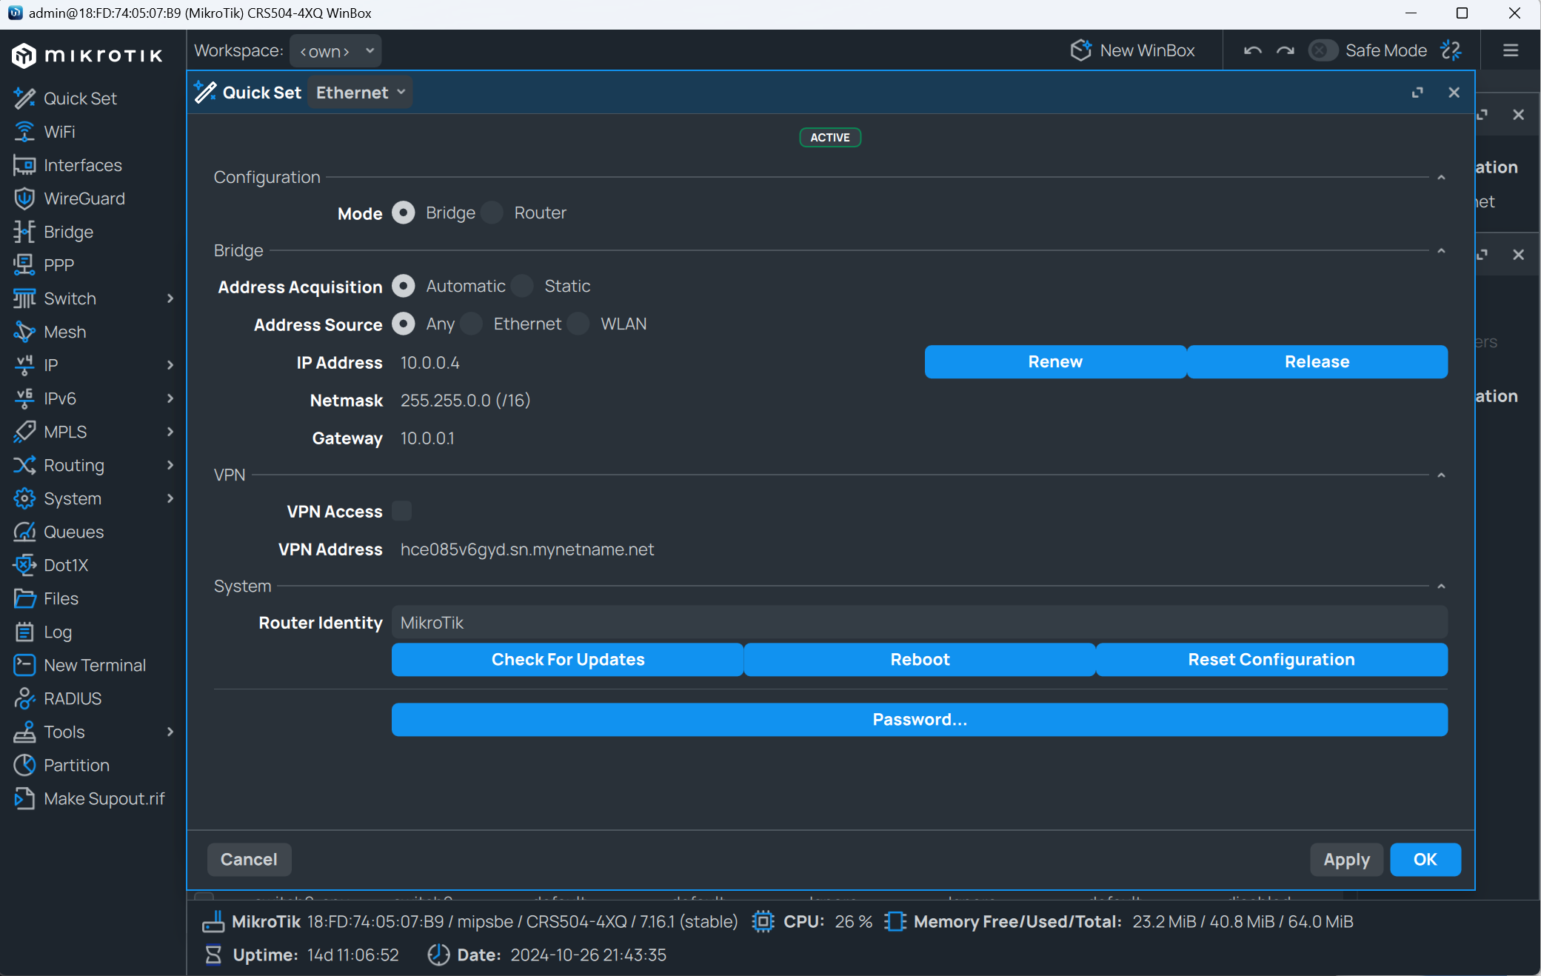This screenshot has width=1541, height=976.
Task: Click the Reboot button
Action: point(920,659)
